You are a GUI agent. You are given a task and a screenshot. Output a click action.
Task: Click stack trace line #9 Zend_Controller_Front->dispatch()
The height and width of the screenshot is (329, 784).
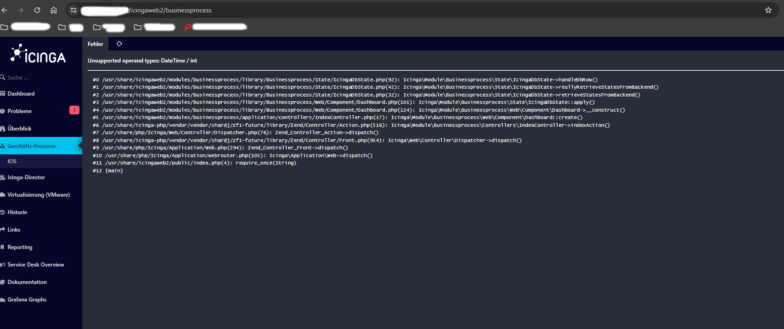coord(220,147)
